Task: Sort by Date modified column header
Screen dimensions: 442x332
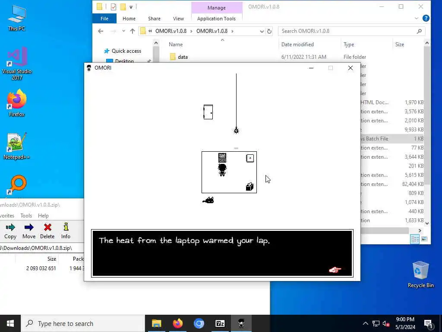Action: [297, 45]
